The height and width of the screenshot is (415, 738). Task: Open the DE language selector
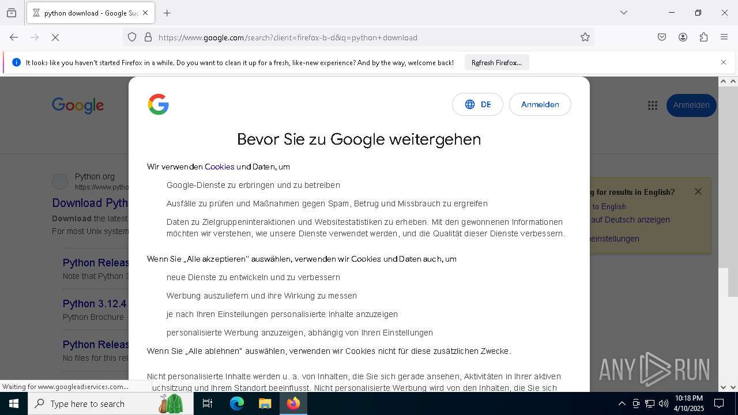pyautogui.click(x=477, y=104)
